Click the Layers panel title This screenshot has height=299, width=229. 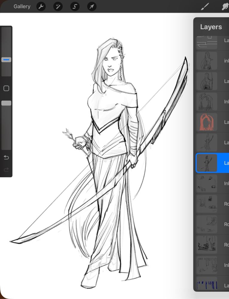pos(211,27)
